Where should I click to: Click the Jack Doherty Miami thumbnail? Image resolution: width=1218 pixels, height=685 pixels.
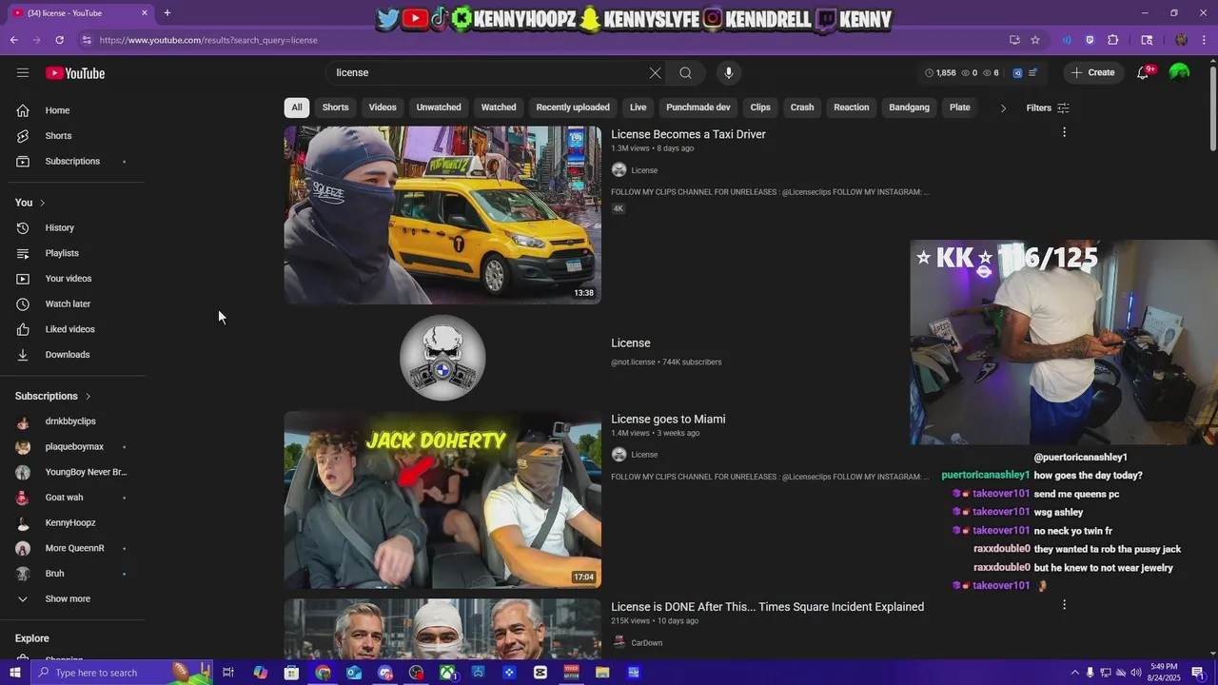click(442, 499)
